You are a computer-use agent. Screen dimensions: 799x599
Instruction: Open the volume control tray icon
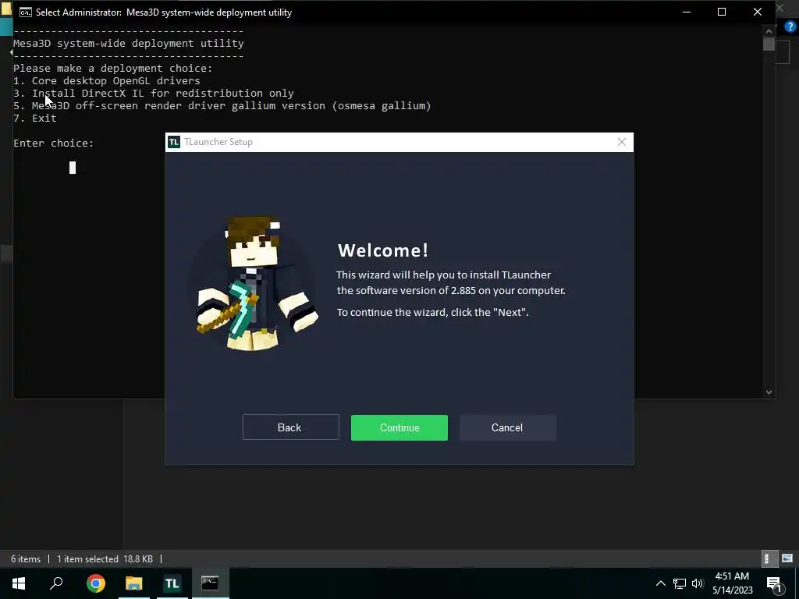coord(698,583)
